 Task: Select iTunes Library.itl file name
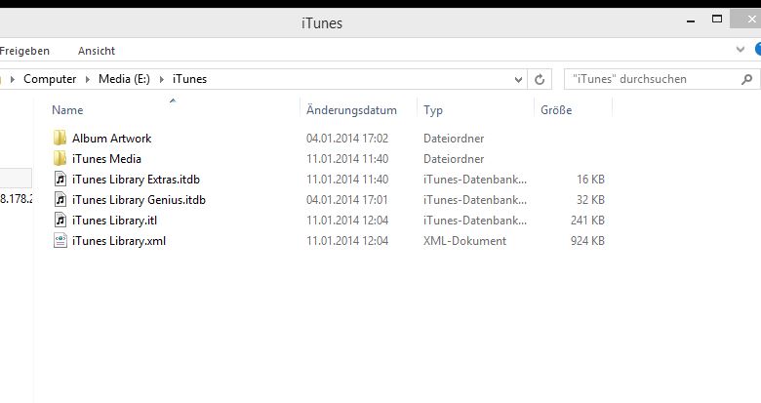[x=114, y=220]
